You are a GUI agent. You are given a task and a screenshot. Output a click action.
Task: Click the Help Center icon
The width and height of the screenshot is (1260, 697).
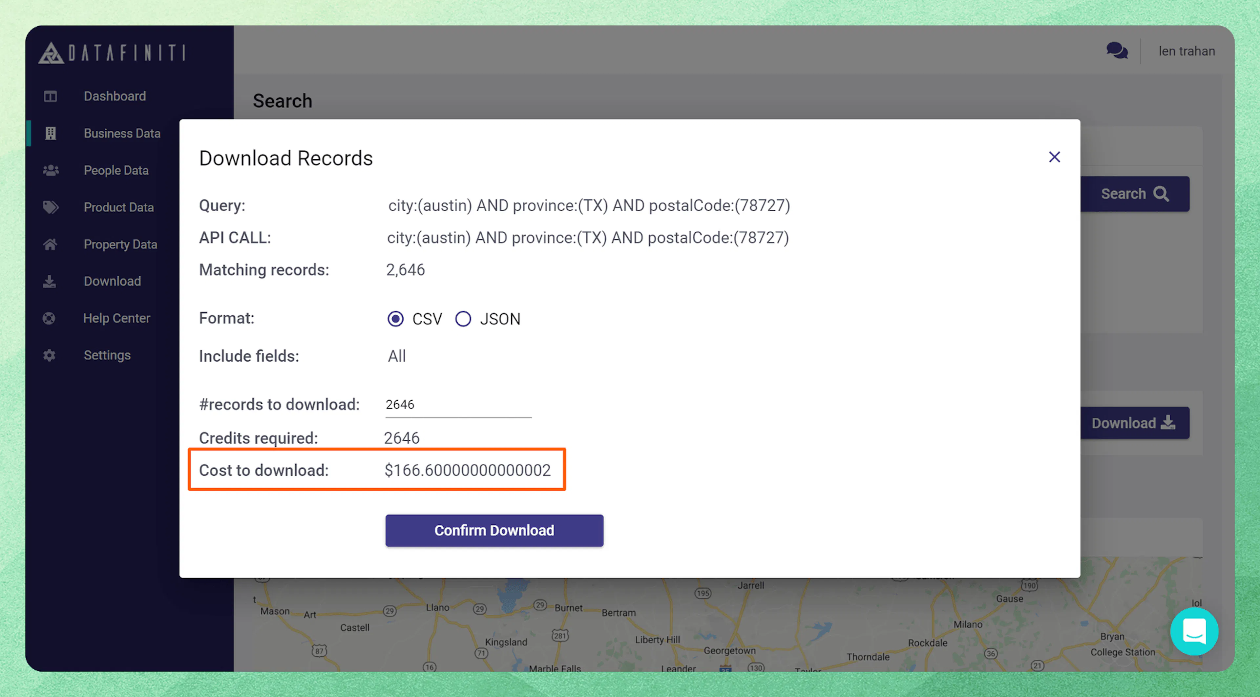(x=50, y=318)
